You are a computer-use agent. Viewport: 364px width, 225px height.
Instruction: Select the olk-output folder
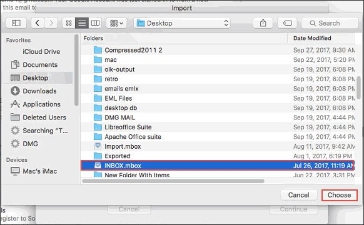[x=218, y=69]
